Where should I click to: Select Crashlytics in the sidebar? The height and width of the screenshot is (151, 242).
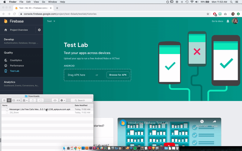[x=16, y=60]
